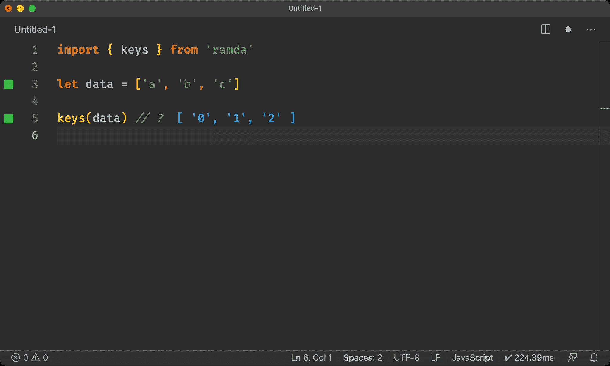
Task: Click the 'ramda' string on line 1
Action: click(230, 50)
